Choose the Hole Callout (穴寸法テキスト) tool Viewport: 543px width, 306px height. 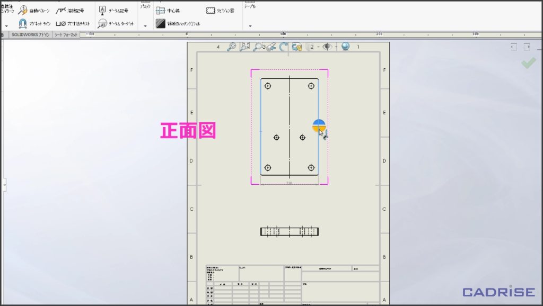[70, 24]
